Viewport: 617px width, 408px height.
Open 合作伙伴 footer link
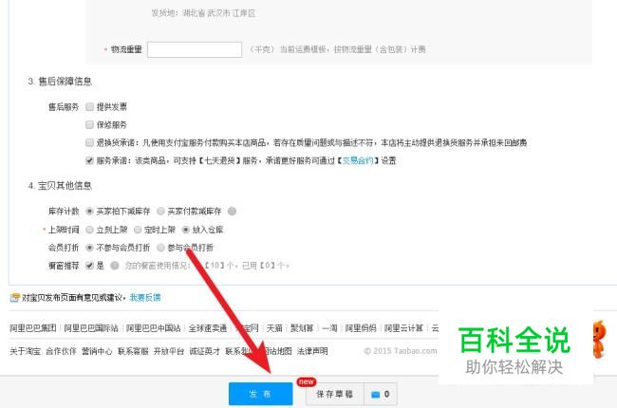(61, 351)
